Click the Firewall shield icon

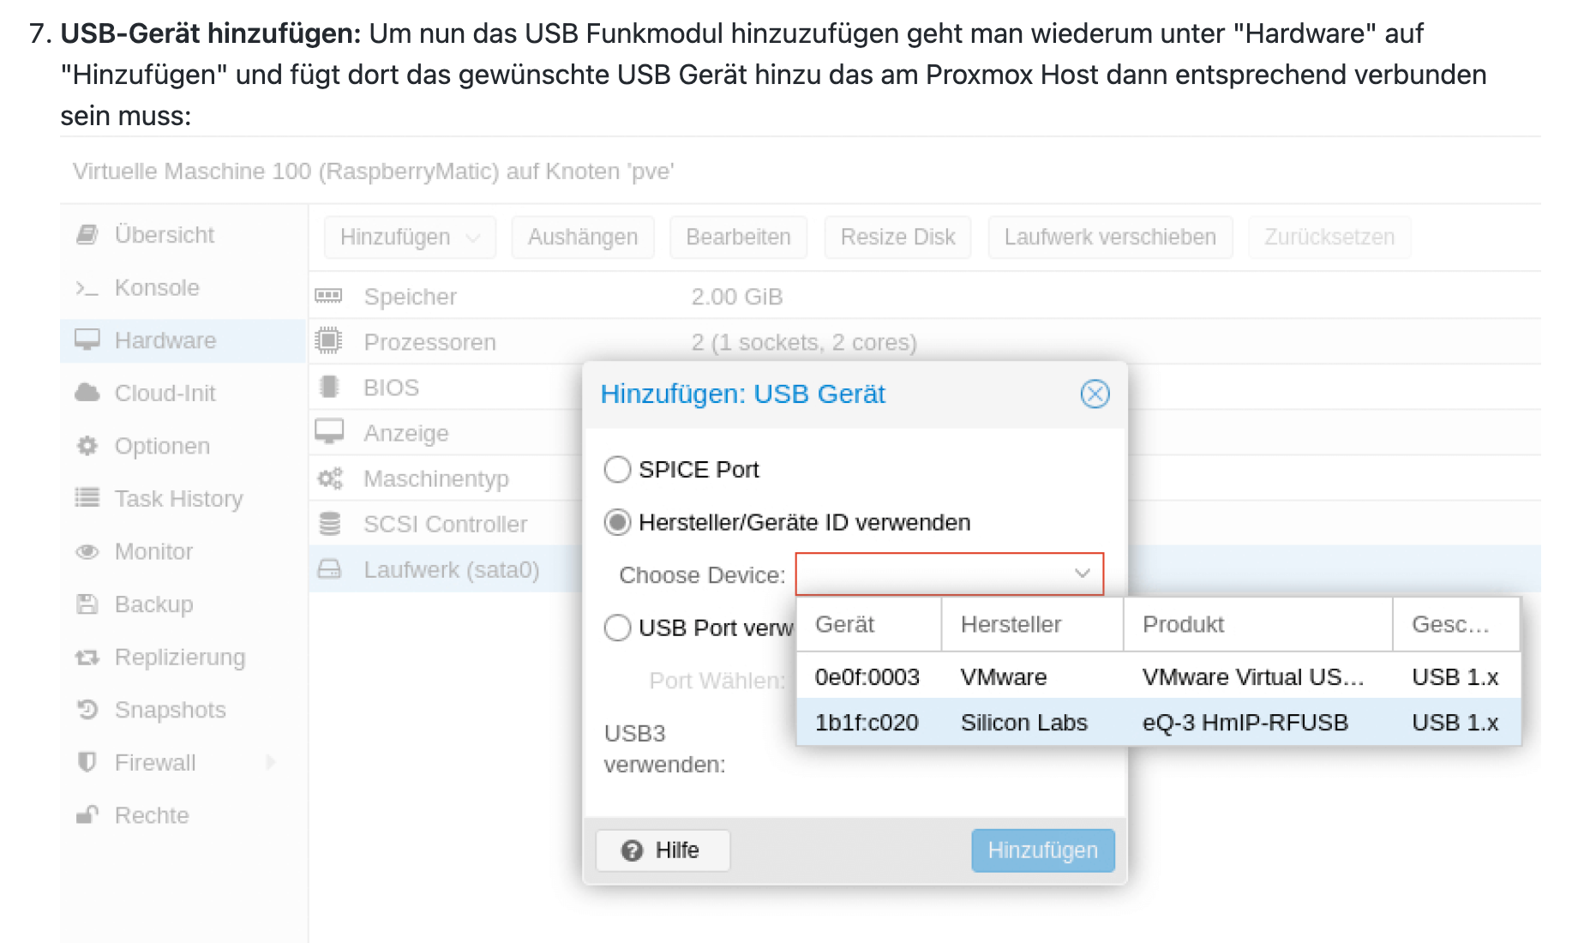[x=87, y=762]
